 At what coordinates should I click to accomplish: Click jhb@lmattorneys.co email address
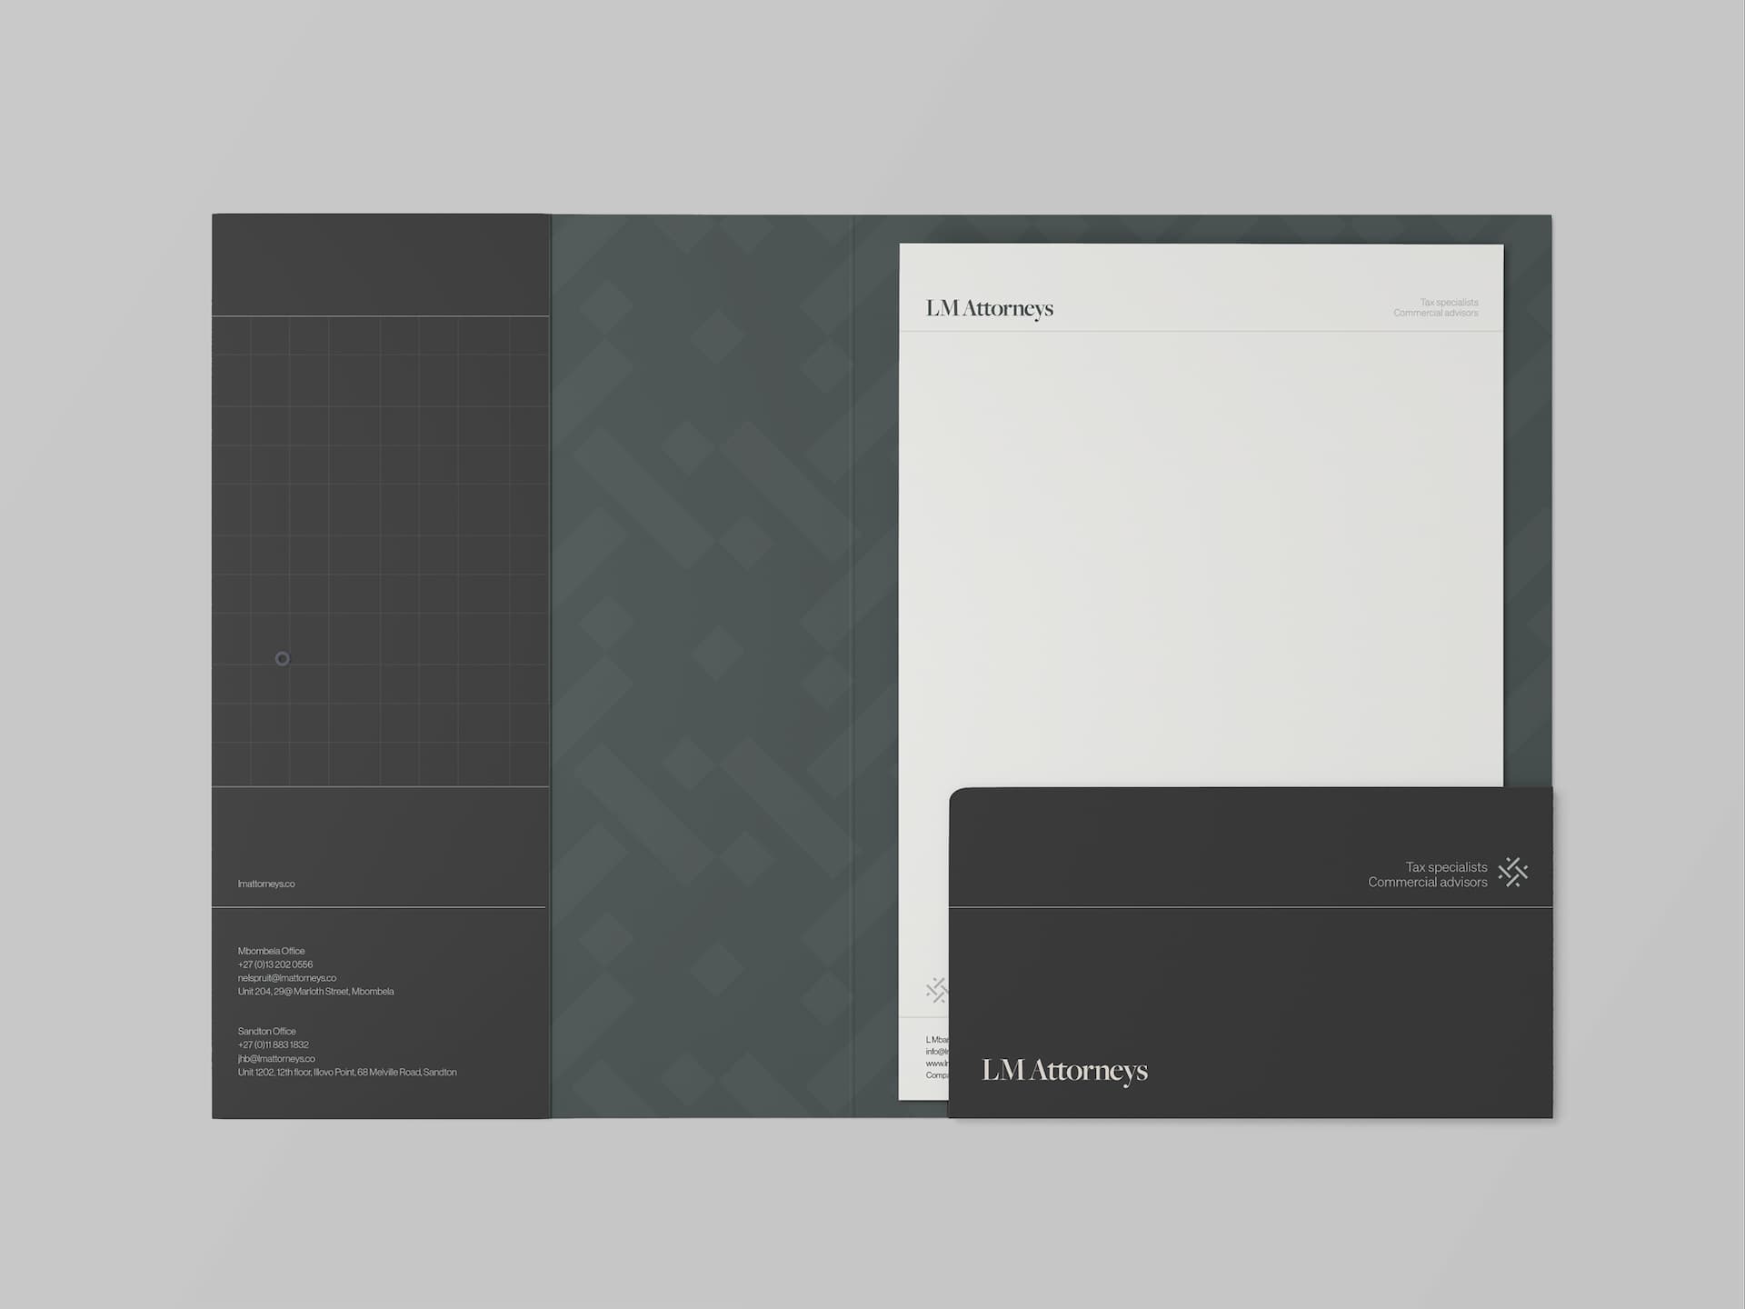pos(276,1058)
